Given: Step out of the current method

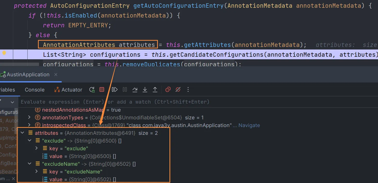Looking at the screenshot, I should tap(155, 89).
